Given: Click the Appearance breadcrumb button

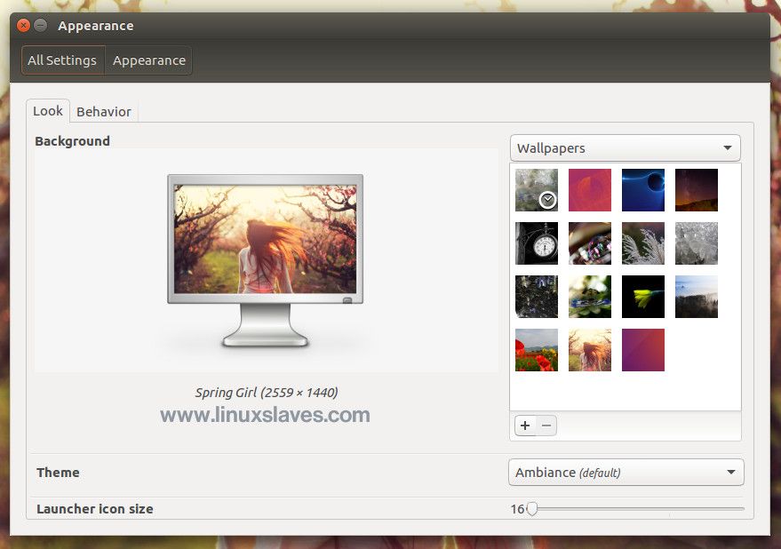Looking at the screenshot, I should (149, 60).
